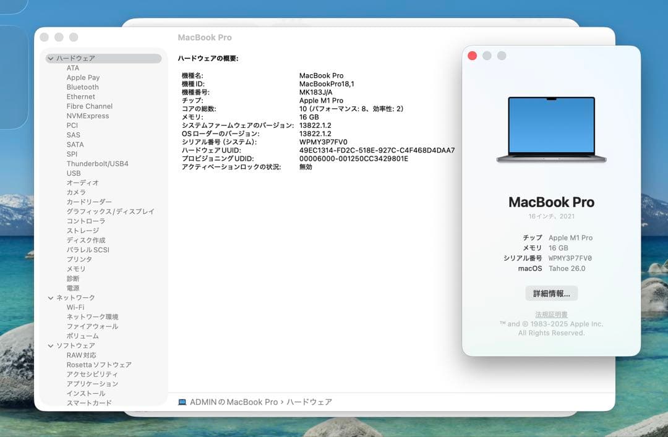Open the Bluetooth sidebar entry

(83, 87)
